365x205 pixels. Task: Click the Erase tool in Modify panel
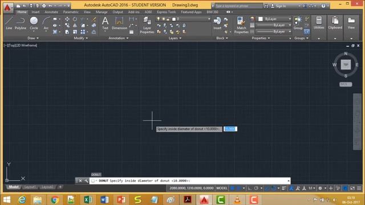[x=94, y=19]
